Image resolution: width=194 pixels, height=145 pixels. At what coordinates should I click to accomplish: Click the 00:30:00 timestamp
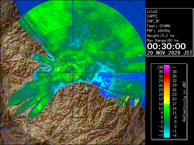[166, 46]
